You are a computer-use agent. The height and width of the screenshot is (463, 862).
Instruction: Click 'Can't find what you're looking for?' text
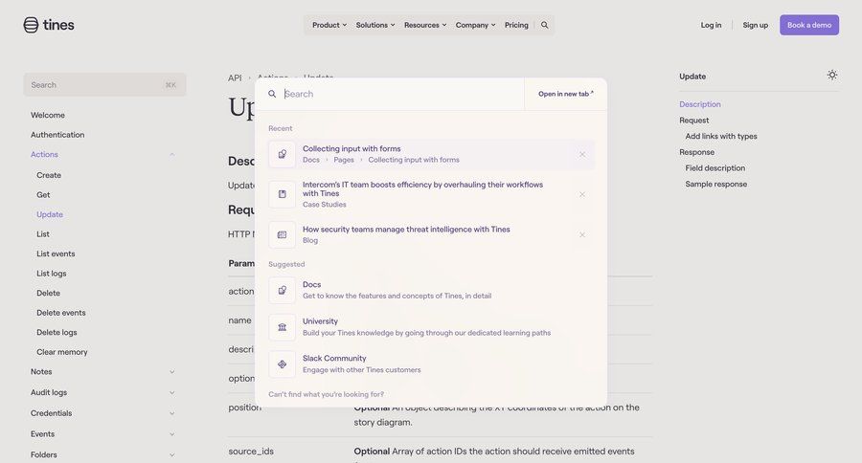[326, 394]
